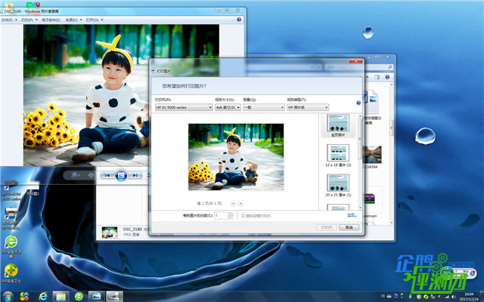This screenshot has height=302, width=484.
Task: Go to the next print preview page
Action: 240,203
